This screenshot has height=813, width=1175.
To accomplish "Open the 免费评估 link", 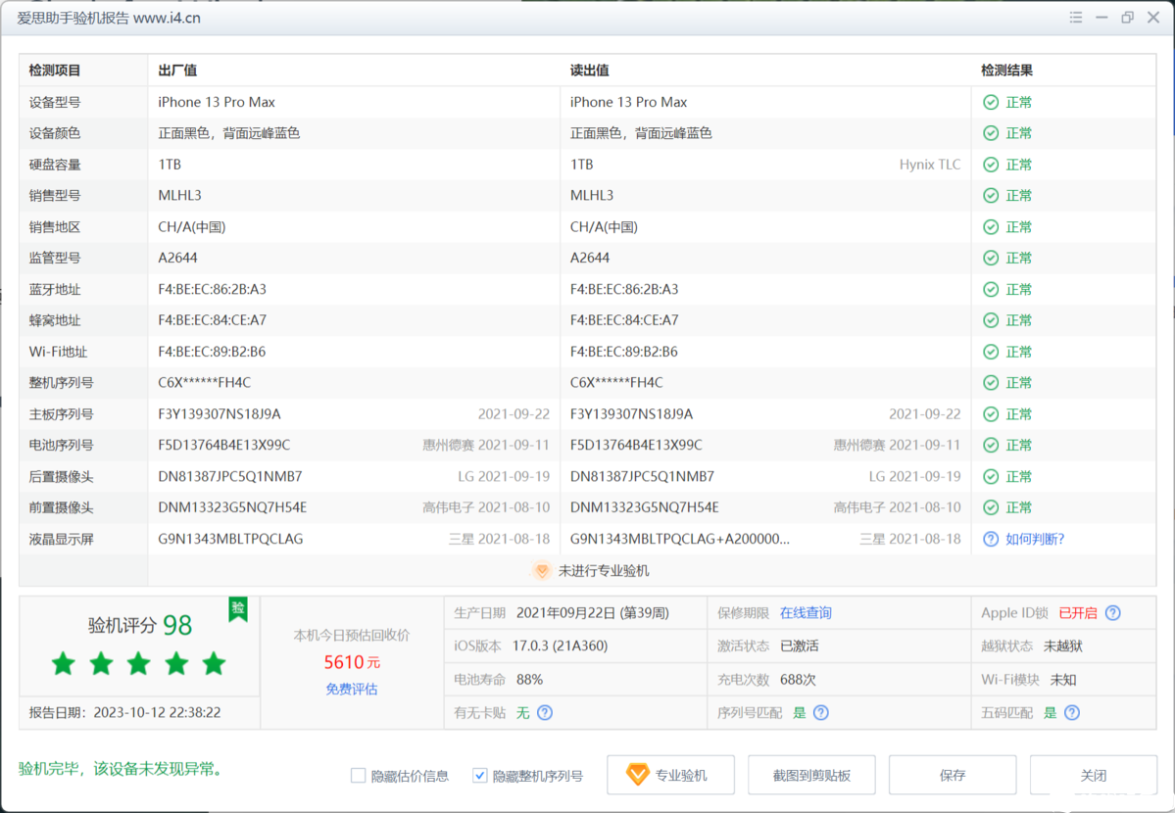I will (352, 690).
